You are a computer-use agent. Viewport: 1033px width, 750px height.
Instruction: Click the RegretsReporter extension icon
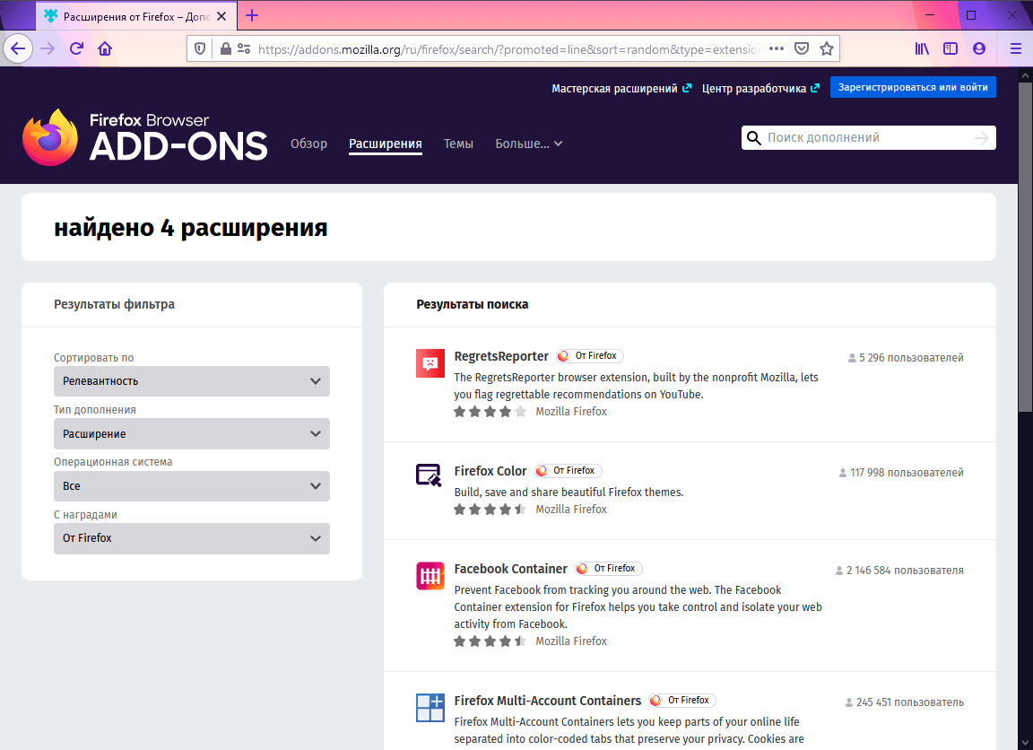(430, 363)
